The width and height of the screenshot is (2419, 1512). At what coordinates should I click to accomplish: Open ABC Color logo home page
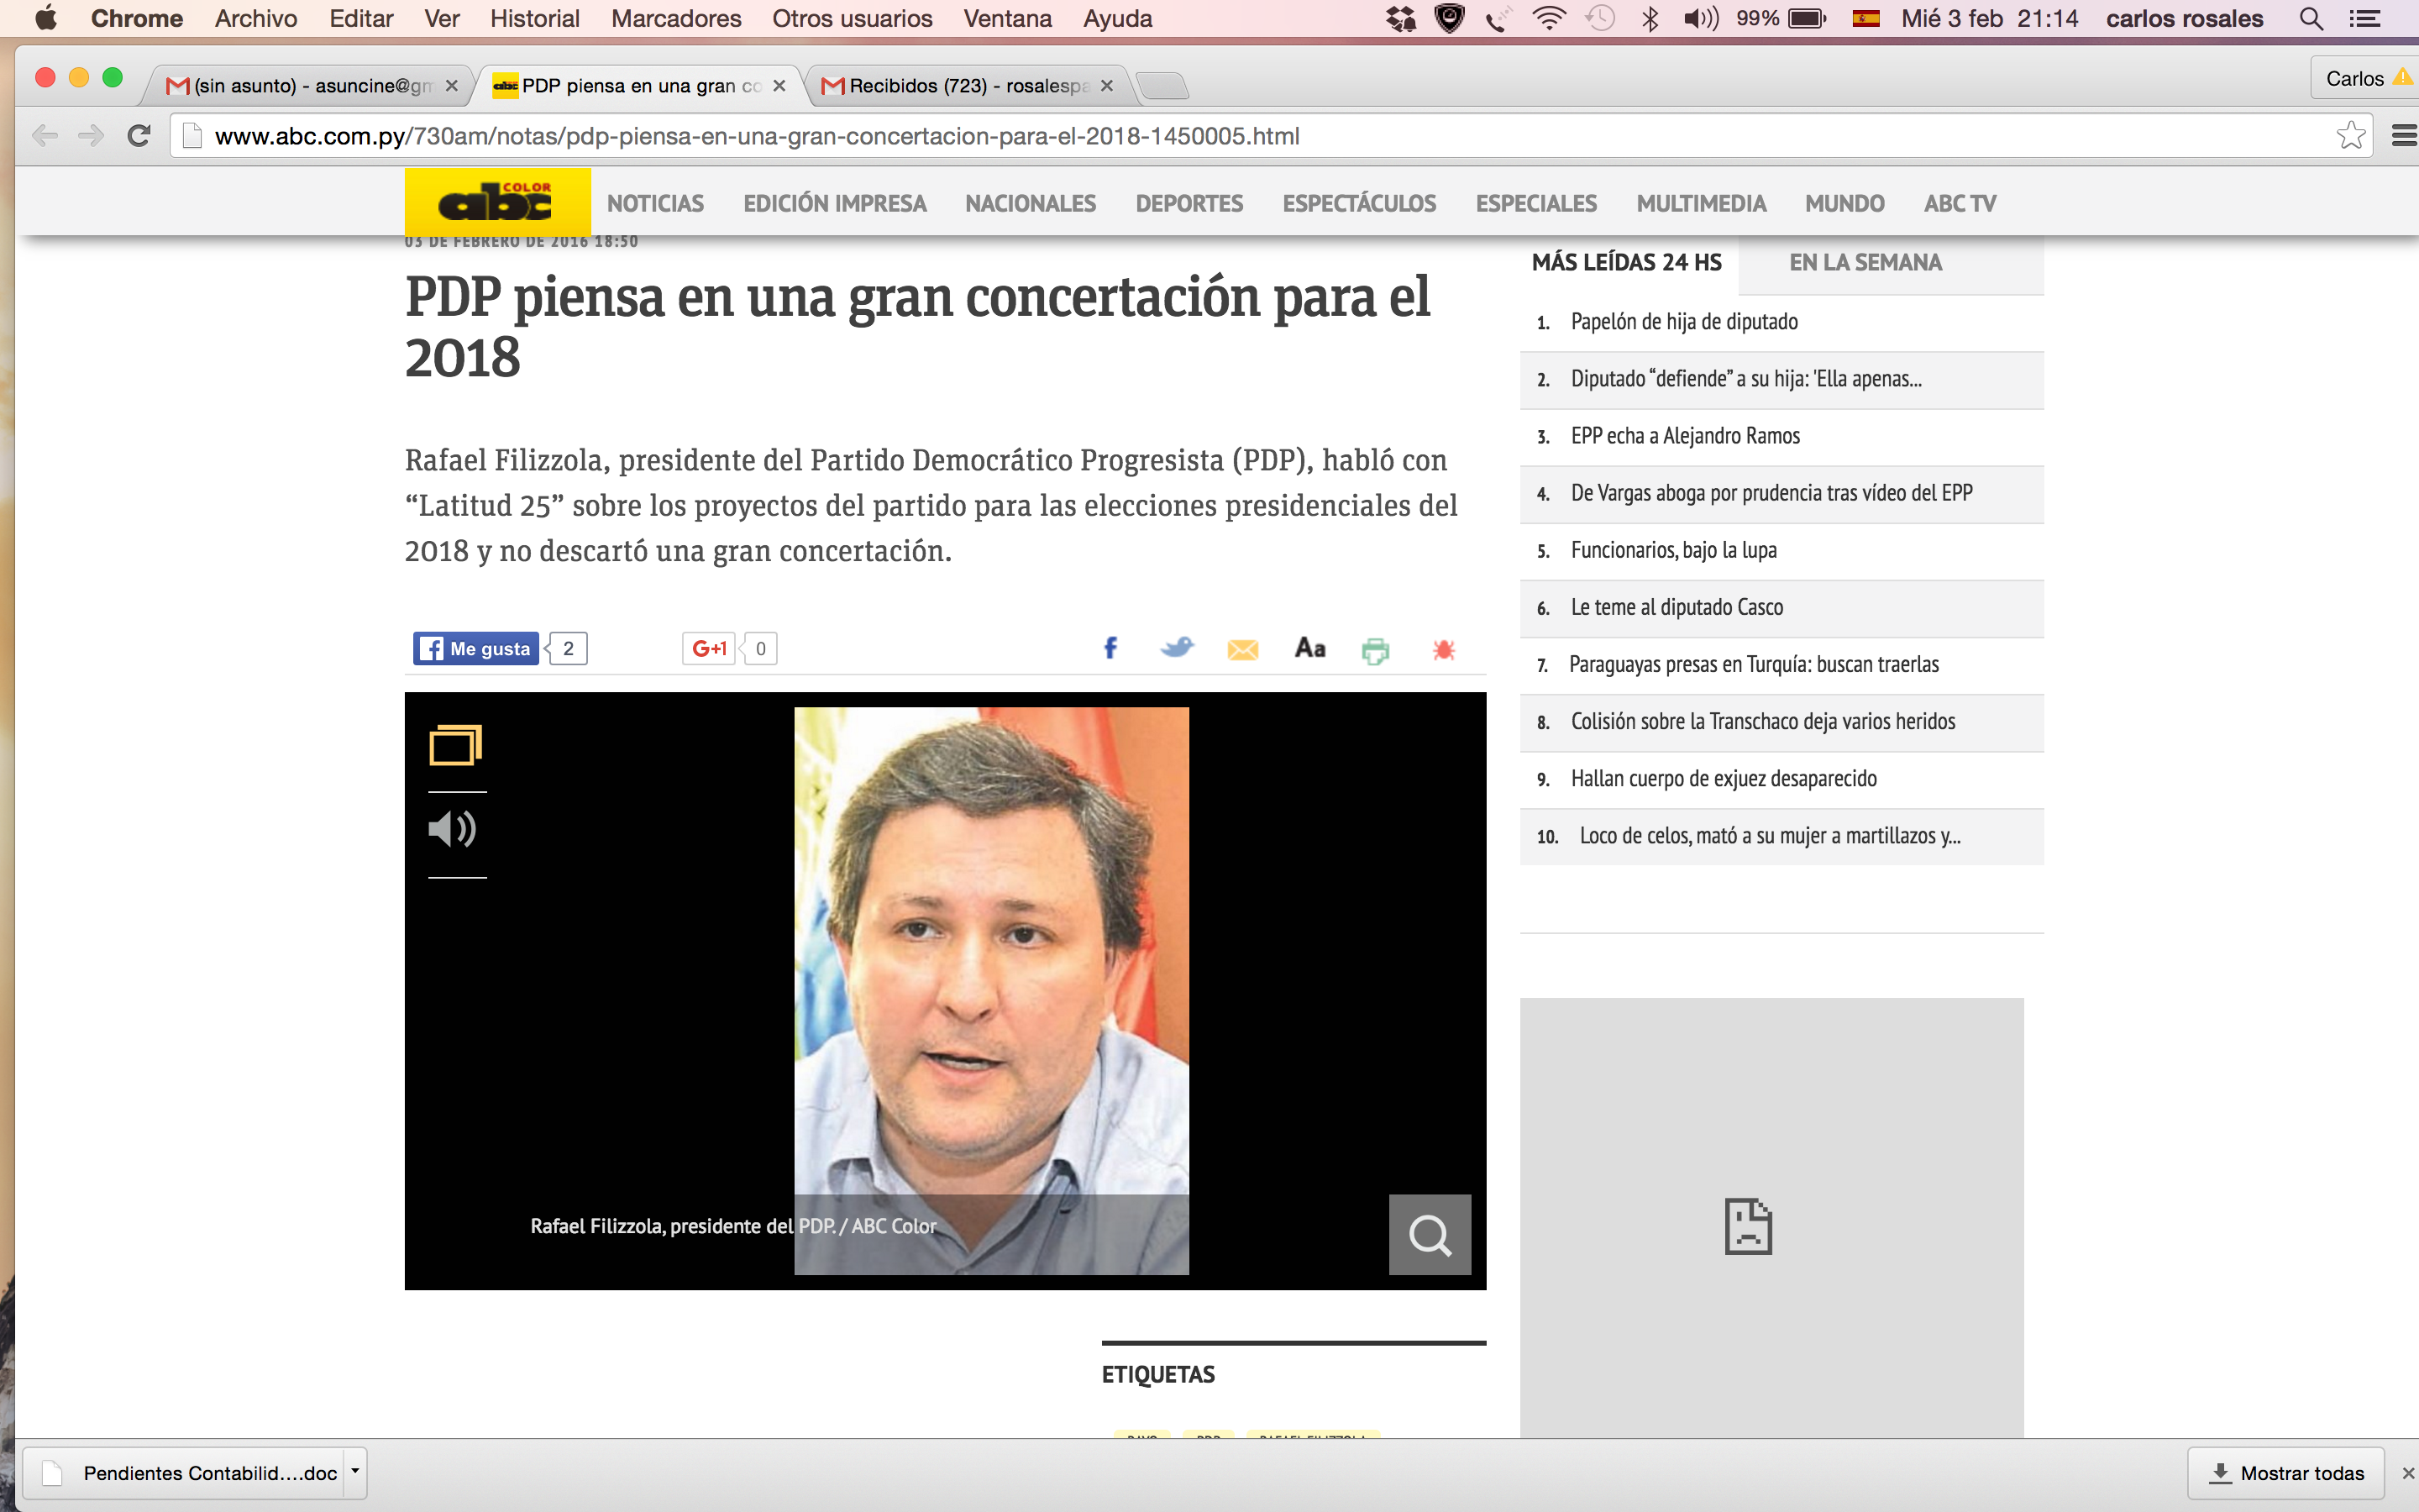pyautogui.click(x=496, y=202)
